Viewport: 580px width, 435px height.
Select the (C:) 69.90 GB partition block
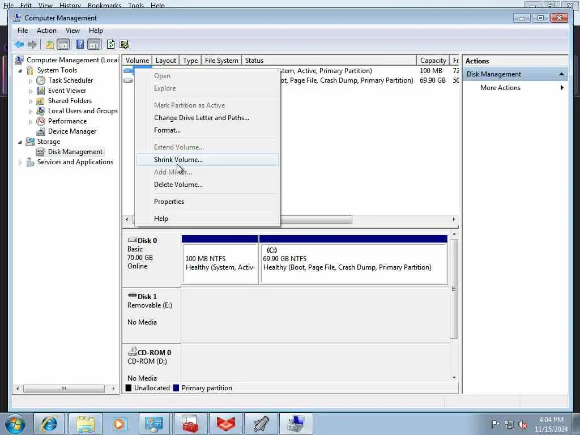point(353,259)
